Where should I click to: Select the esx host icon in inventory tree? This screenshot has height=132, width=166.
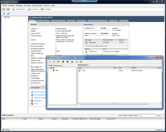click(x=5, y=17)
